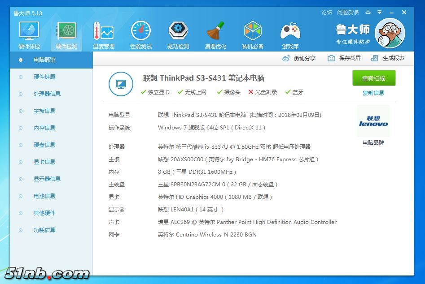Click the 鲁大师 cartoon avatar
Screen dimensions: 425x284
390,34
